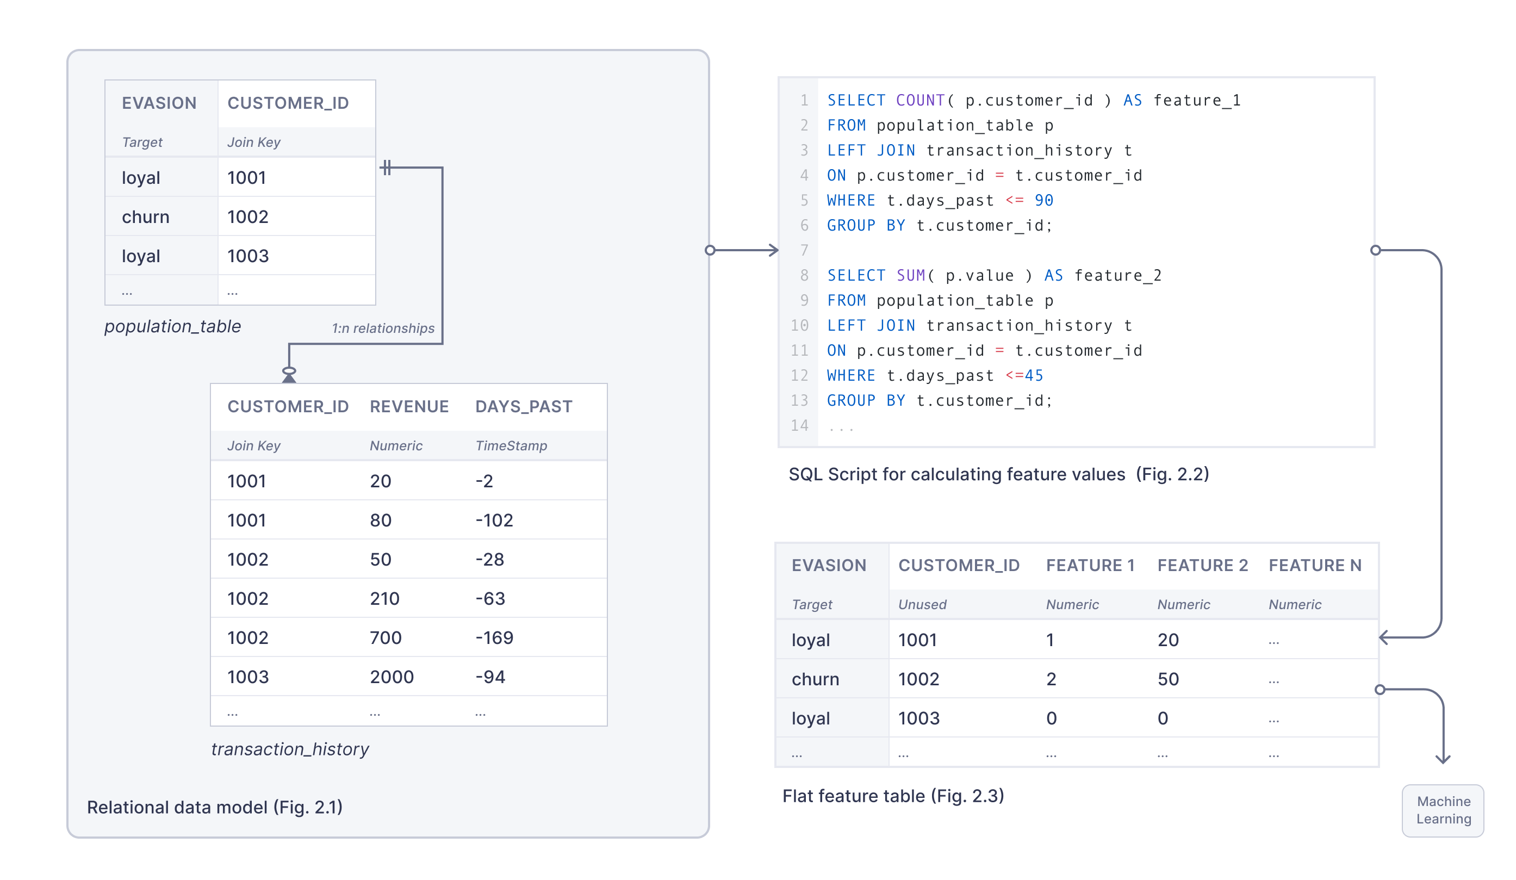1516x880 pixels.
Task: Select FEATURE 2 header in feature table
Action: 1203,565
